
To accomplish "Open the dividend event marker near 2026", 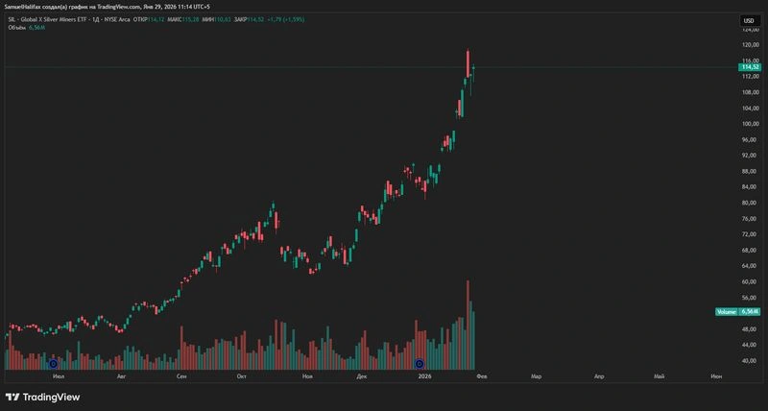I will click(420, 364).
